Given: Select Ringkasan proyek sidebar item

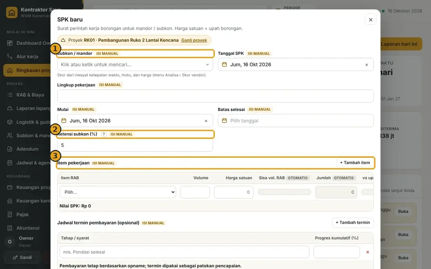Looking at the screenshot, I should pyautogui.click(x=27, y=70).
